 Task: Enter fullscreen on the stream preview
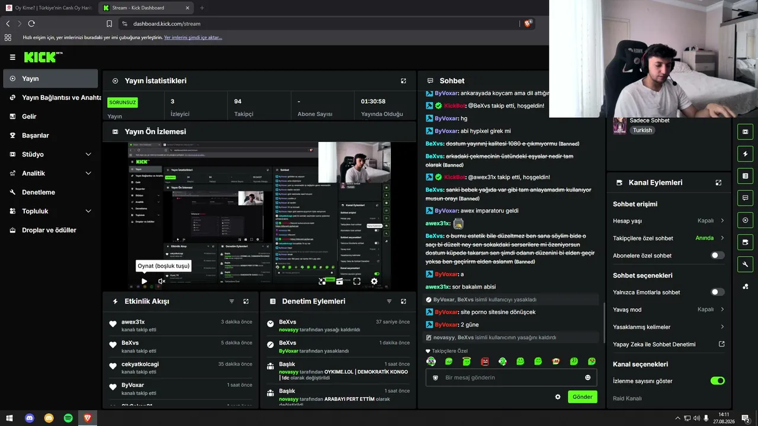coord(356,282)
